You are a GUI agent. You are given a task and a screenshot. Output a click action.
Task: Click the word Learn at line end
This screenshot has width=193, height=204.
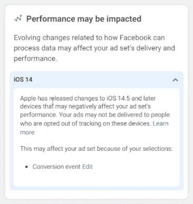[161, 124]
